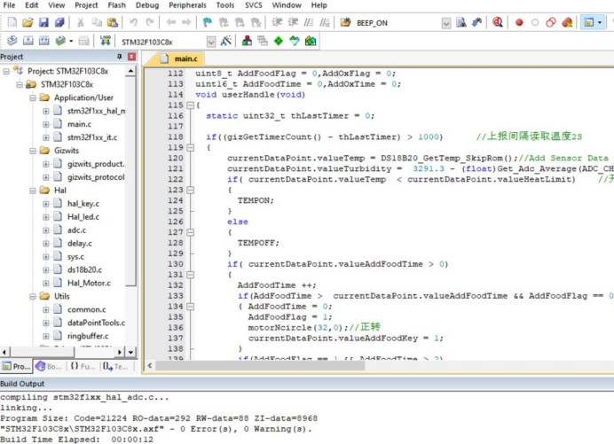The height and width of the screenshot is (444, 614).
Task: Open the SVCS menu
Action: [254, 5]
